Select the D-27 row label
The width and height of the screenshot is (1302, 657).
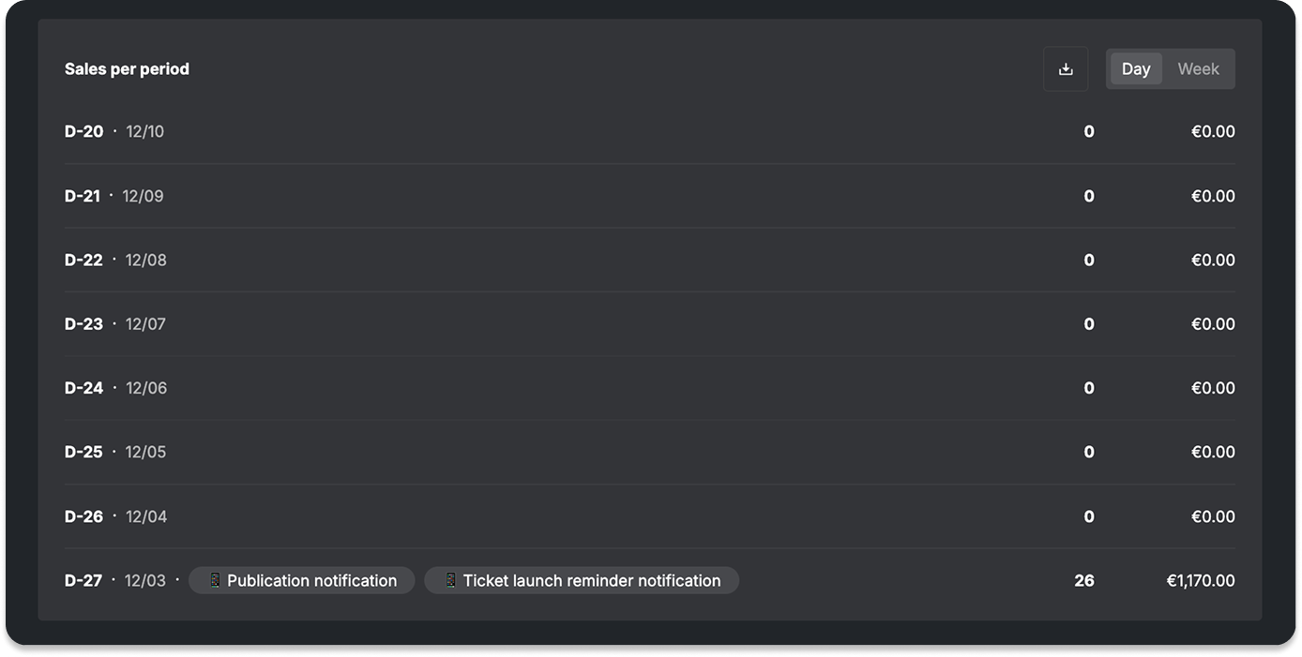(83, 580)
